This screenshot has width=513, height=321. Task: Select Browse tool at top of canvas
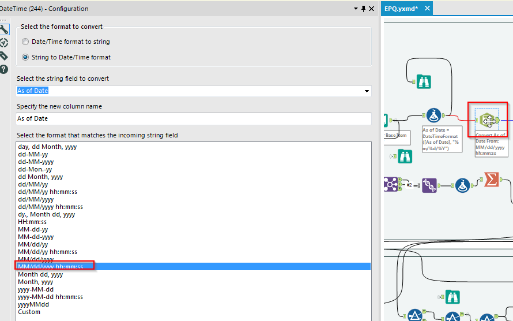424,81
